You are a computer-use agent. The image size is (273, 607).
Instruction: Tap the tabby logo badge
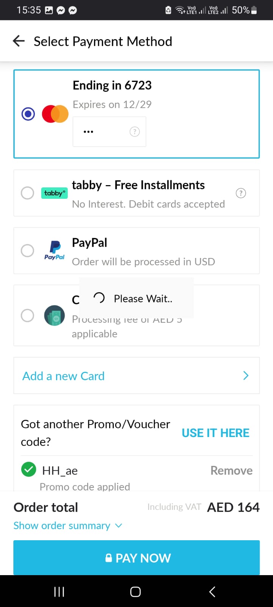pyautogui.click(x=54, y=193)
